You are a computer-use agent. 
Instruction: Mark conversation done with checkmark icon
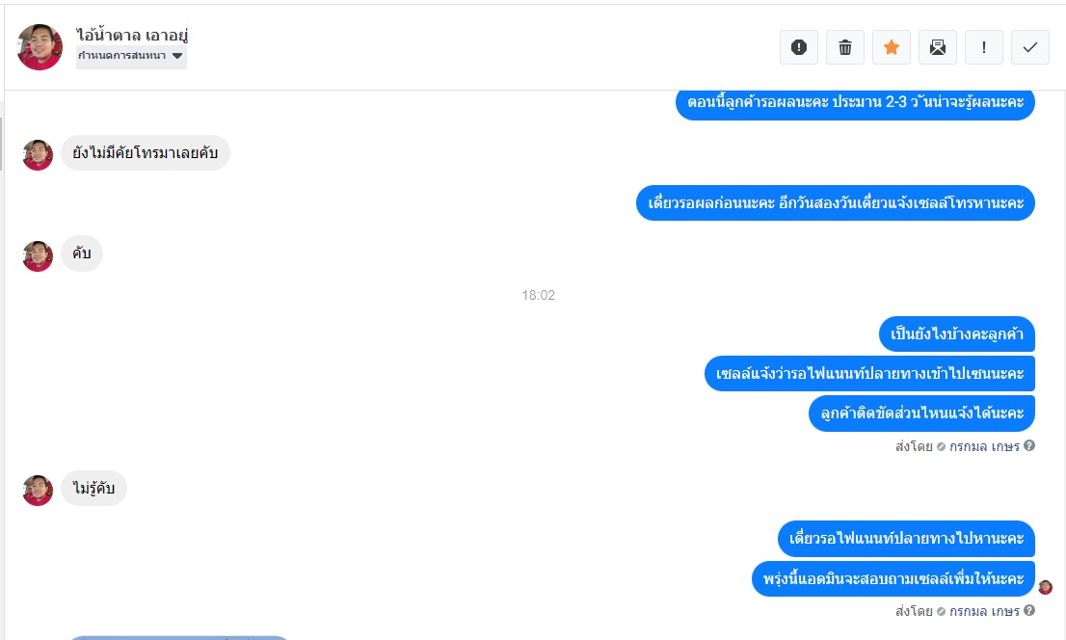click(x=1030, y=47)
